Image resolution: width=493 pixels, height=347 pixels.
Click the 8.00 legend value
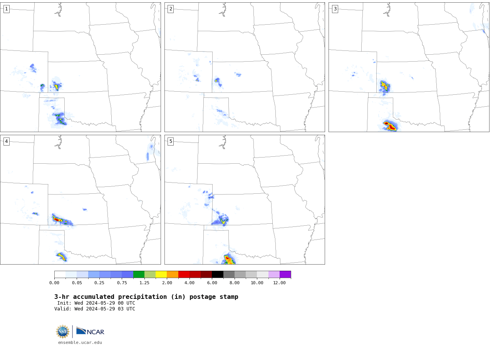pos(235,283)
